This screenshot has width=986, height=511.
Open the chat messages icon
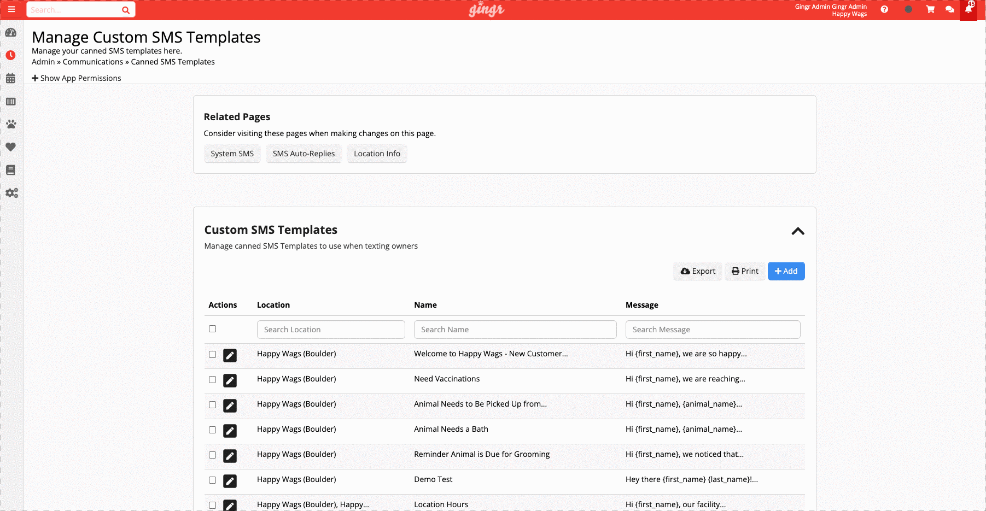950,9
